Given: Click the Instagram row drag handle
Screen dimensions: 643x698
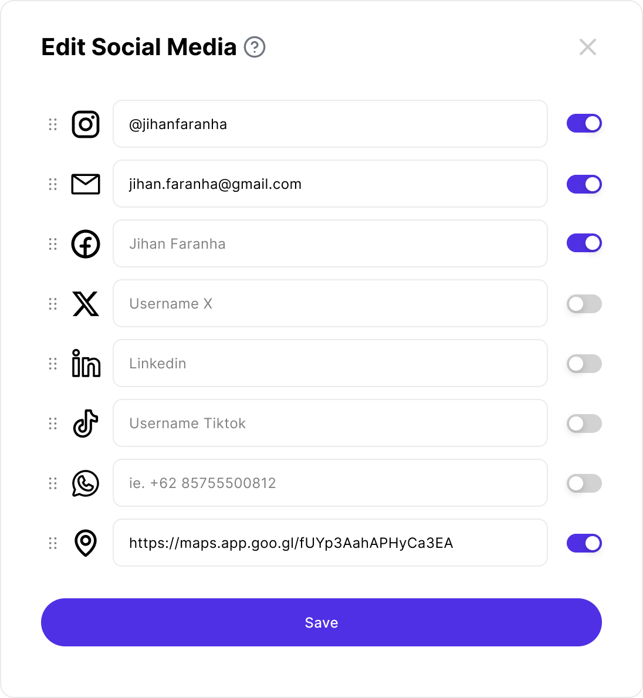Looking at the screenshot, I should [x=53, y=124].
